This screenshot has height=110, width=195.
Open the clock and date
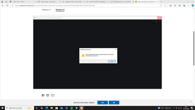tap(186, 108)
